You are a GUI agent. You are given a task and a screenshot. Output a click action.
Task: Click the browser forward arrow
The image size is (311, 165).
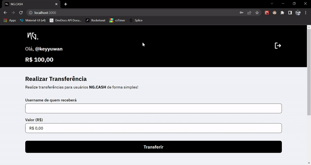point(13,13)
